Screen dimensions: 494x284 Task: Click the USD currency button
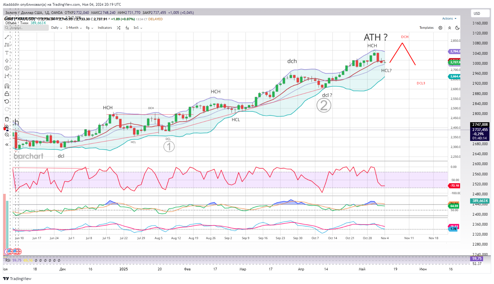480,14
